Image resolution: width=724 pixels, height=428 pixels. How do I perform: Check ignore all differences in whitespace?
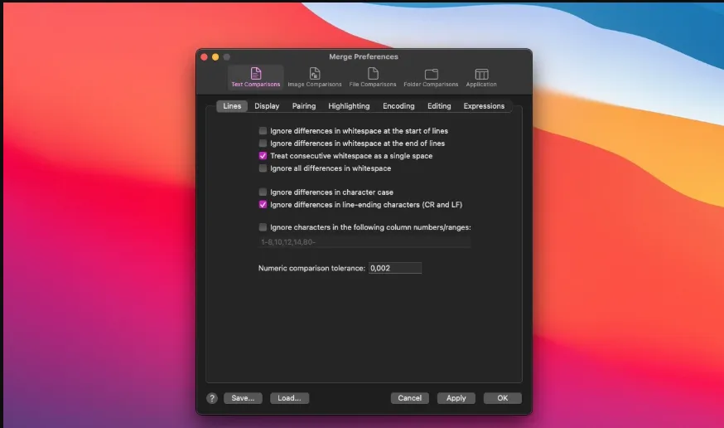pyautogui.click(x=263, y=168)
